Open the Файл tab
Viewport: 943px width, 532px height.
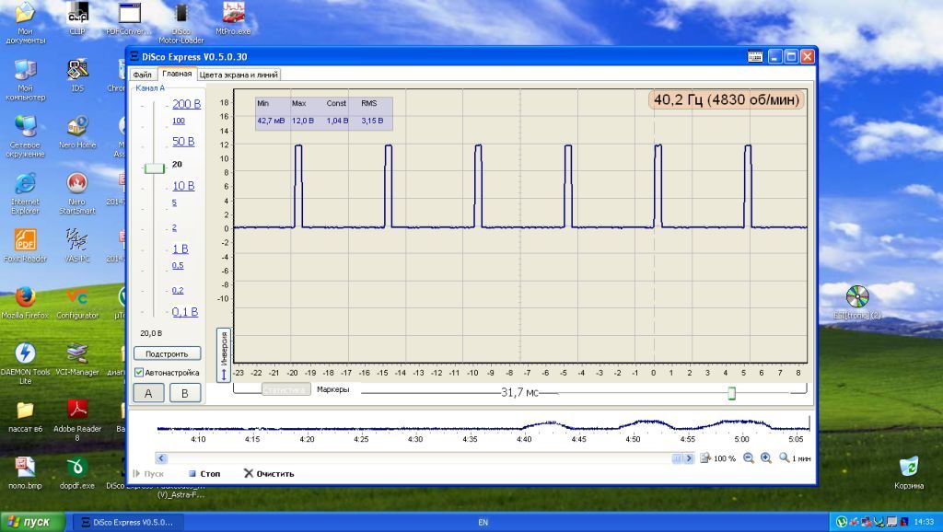(x=143, y=75)
